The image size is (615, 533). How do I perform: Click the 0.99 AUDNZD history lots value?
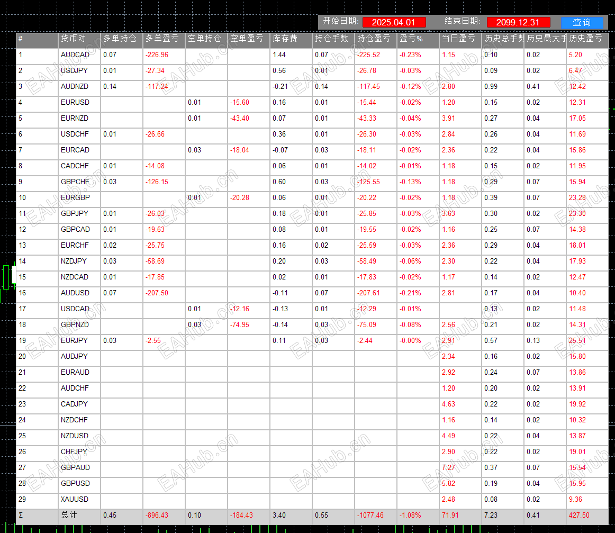click(x=491, y=87)
